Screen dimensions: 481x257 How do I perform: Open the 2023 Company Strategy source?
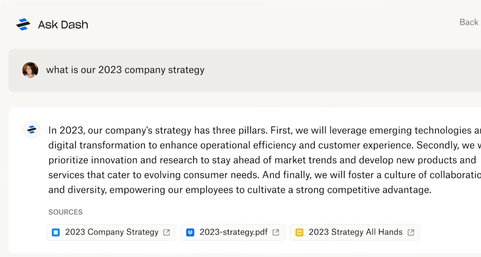click(111, 232)
